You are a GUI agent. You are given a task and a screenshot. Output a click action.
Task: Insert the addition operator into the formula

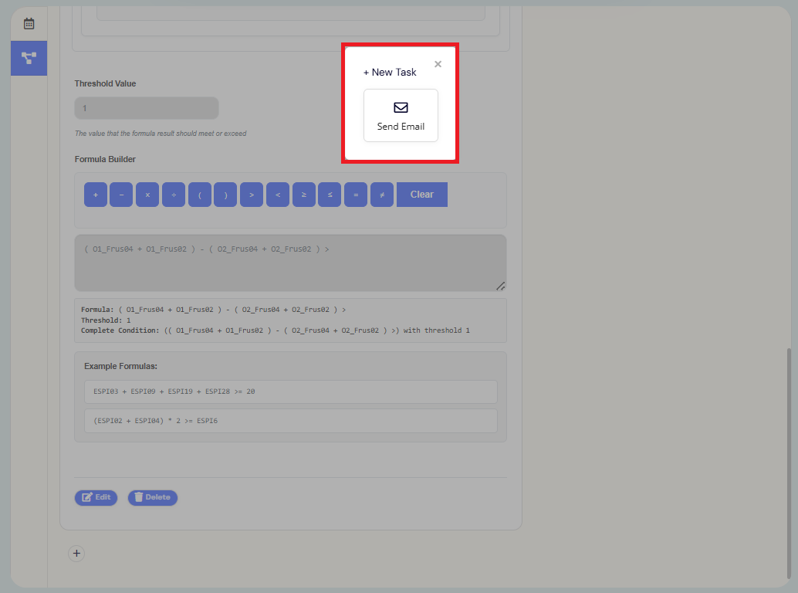click(96, 194)
